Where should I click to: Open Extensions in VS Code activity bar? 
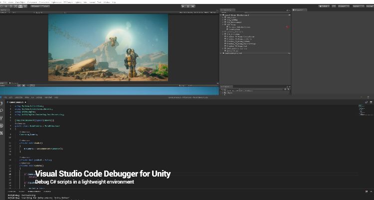pos(1,133)
